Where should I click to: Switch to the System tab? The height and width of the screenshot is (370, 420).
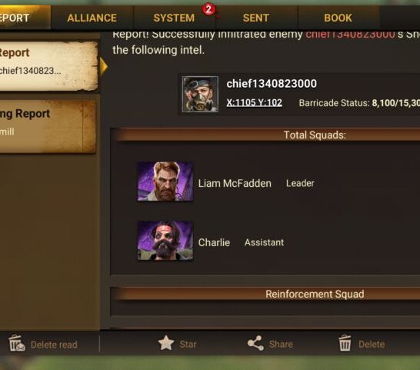click(174, 18)
